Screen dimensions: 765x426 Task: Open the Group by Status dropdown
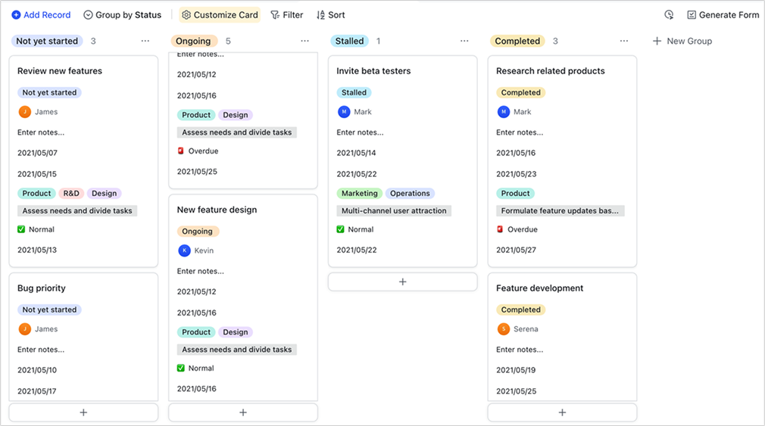click(x=122, y=15)
